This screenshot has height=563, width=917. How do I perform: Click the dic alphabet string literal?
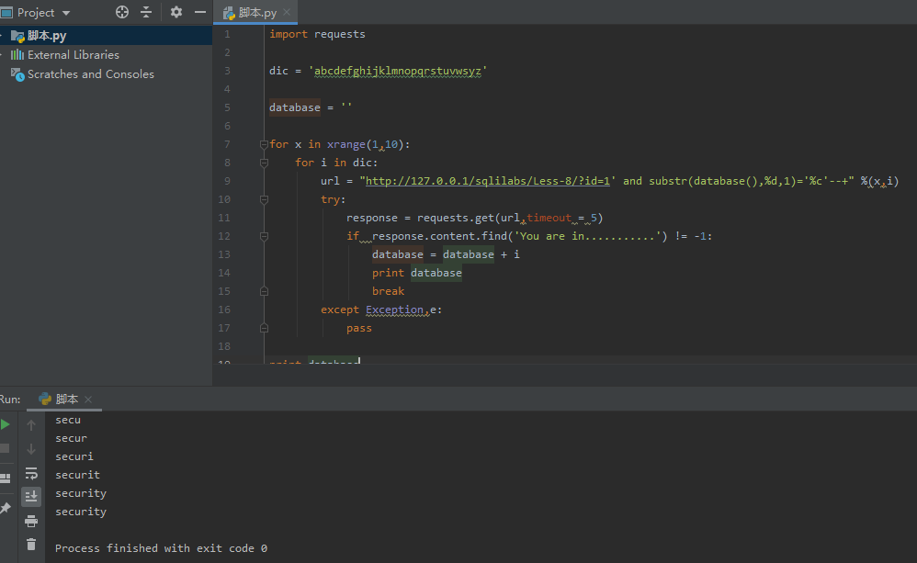pos(398,72)
